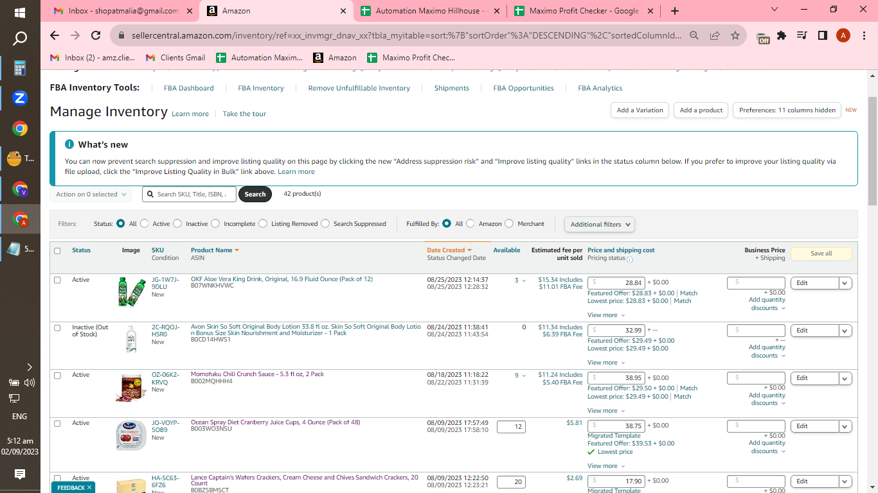Open the Edit dropdown arrow for Momofuku row

(x=845, y=378)
